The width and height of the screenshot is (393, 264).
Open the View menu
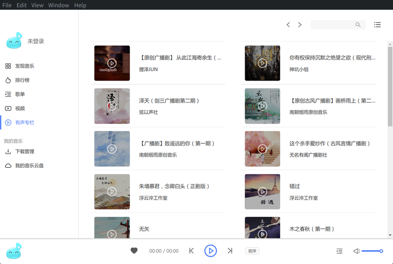(x=37, y=5)
